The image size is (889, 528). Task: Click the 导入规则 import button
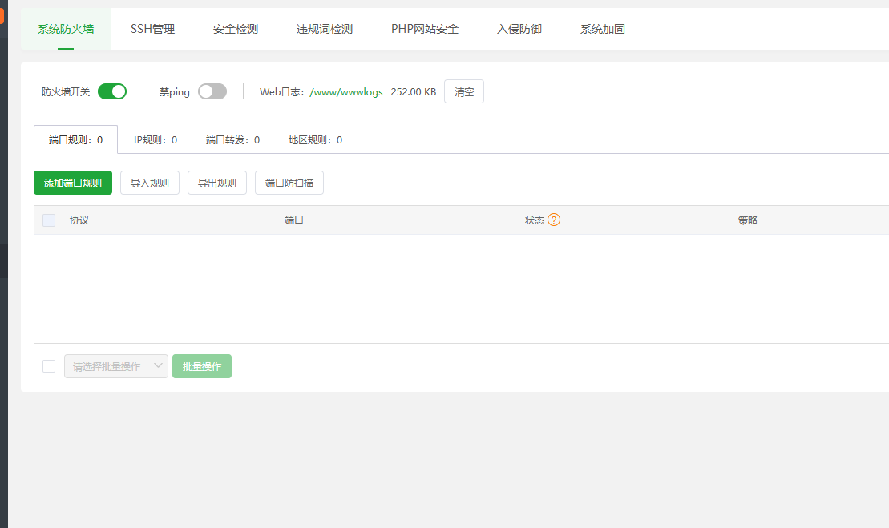pyautogui.click(x=149, y=183)
